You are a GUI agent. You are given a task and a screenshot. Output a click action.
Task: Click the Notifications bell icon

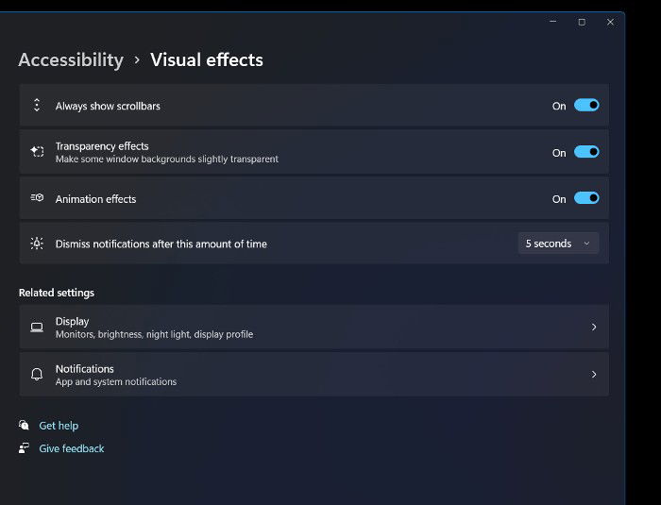coord(37,374)
